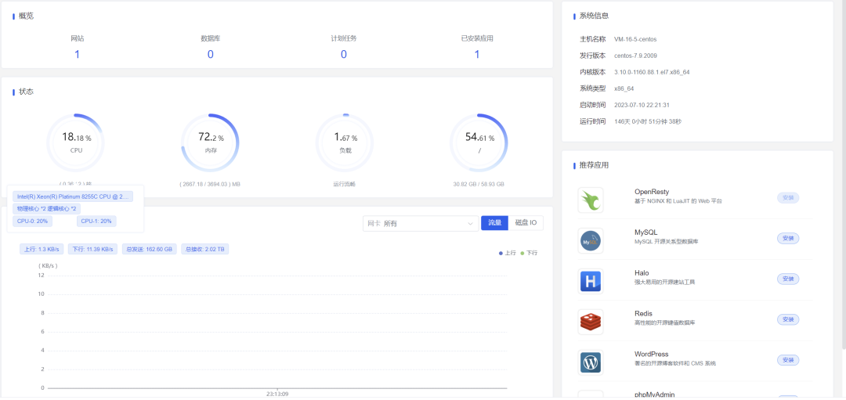Switch to the 磁盘 IO tab
The height and width of the screenshot is (400, 846).
(x=526, y=223)
